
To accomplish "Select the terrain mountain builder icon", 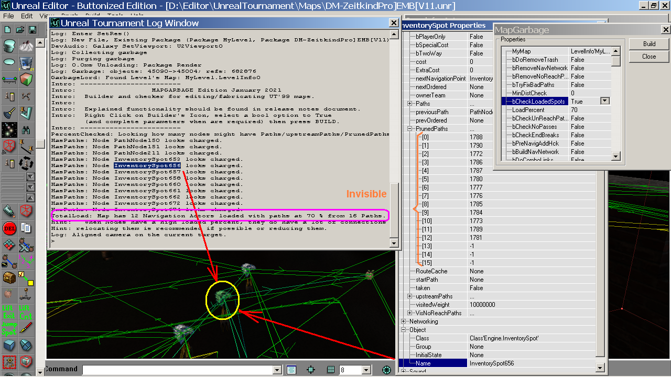I will tap(26, 46).
